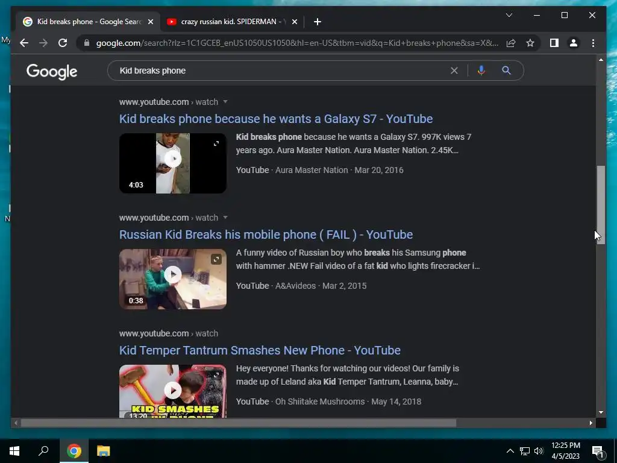Bookmark this tab with star icon
617x463 pixels.
(530, 43)
